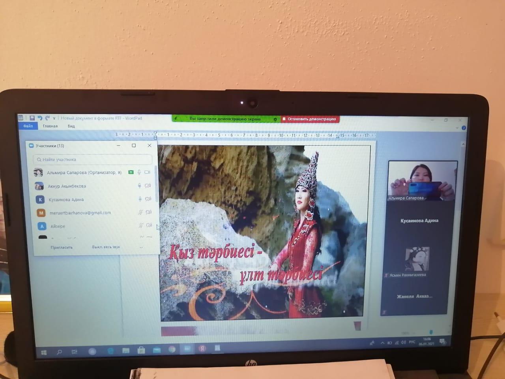Open Task View on taskbar

pos(75,351)
